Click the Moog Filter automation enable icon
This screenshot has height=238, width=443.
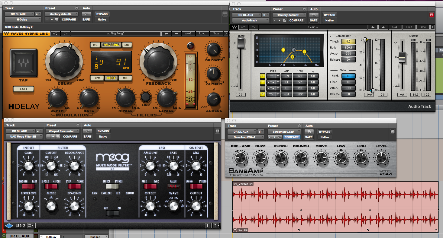tap(87, 131)
